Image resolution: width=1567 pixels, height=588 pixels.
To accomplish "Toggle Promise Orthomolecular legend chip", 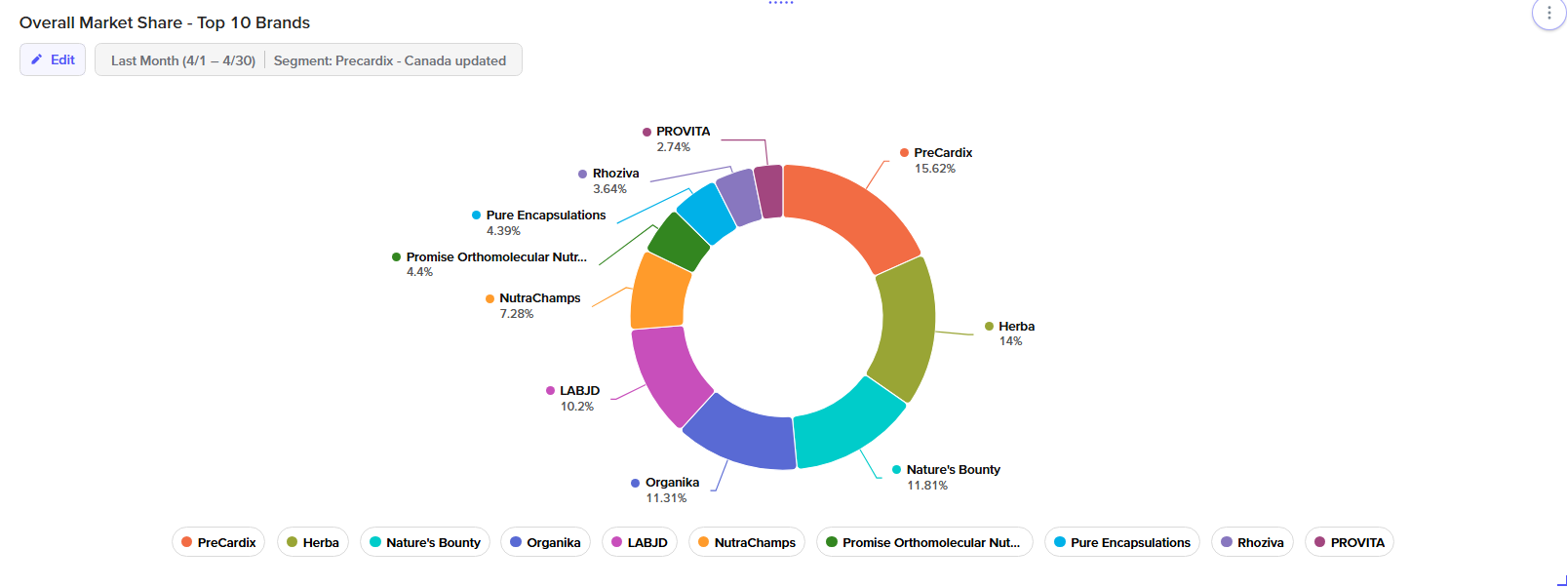I will coord(924,542).
